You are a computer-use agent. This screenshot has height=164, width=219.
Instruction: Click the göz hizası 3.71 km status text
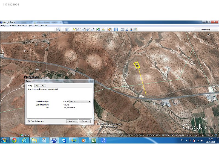pos(204,135)
